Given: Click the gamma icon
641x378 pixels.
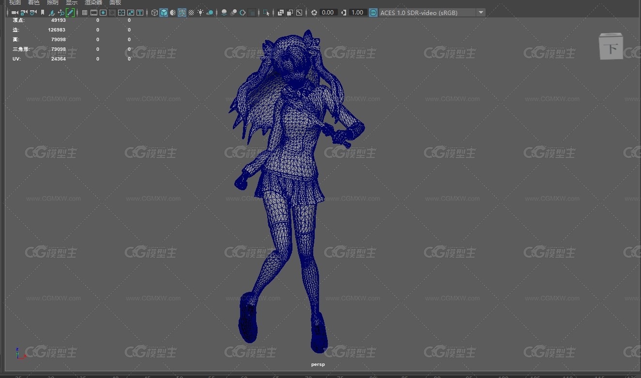Looking at the screenshot, I should pyautogui.click(x=344, y=13).
